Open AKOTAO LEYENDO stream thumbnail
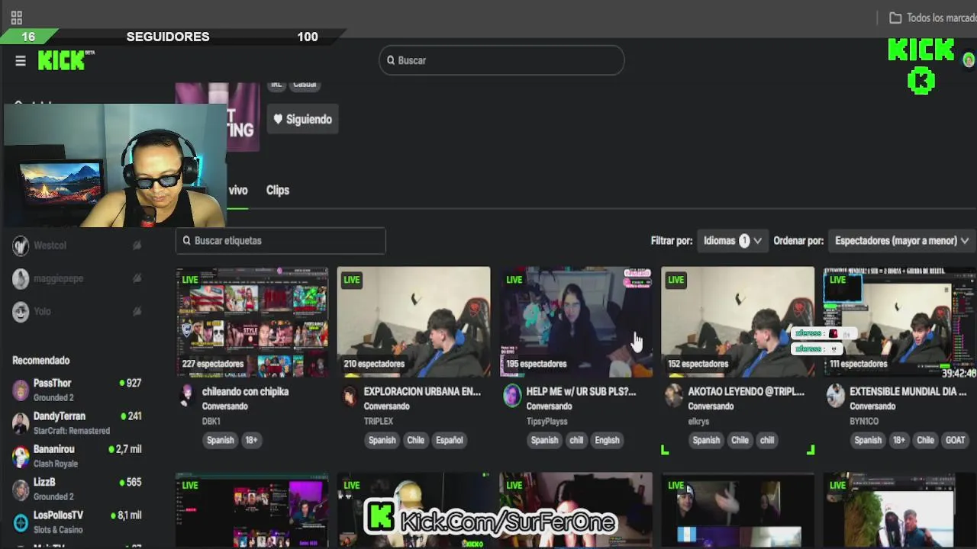The height and width of the screenshot is (549, 977). click(x=738, y=322)
